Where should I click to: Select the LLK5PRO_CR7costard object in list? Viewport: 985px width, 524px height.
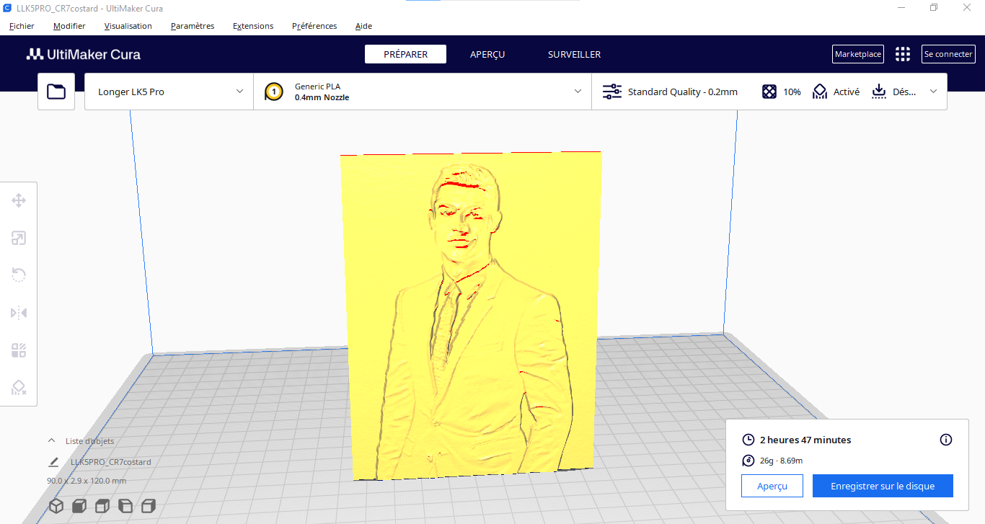pos(110,462)
